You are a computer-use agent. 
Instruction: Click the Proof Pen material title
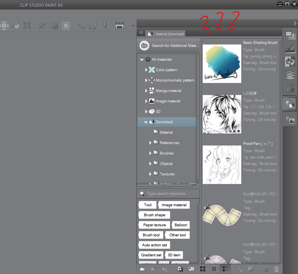[x=258, y=144]
